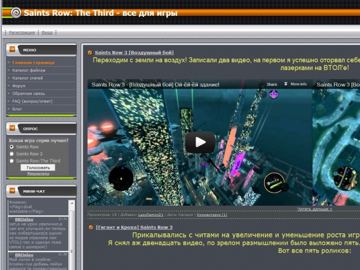Click the purple fleur-de-lis icon in video
360x270 pixels.
[x=274, y=94]
